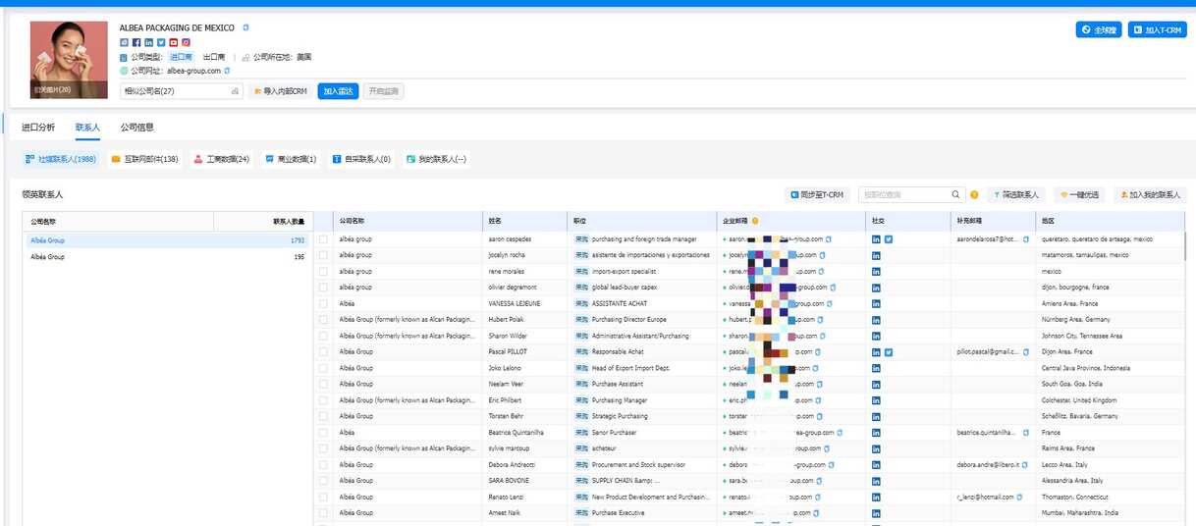Image resolution: width=1196 pixels, height=526 pixels.
Task: Open the company's Facebook page icon
Action: (x=136, y=42)
